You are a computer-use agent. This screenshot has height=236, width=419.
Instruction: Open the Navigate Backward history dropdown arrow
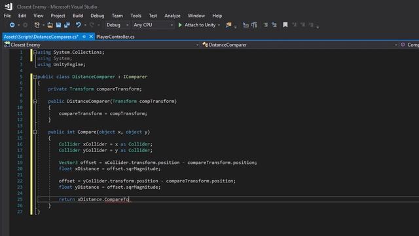pyautogui.click(x=19, y=25)
